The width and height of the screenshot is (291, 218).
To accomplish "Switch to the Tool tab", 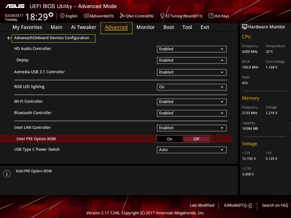I will pos(187,27).
